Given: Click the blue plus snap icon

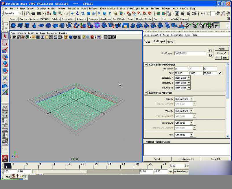Looking at the screenshot, I should coord(72,14).
